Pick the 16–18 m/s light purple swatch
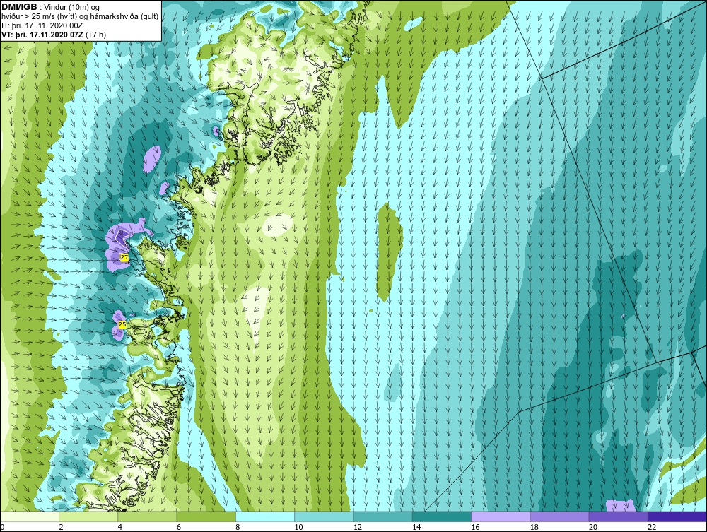 501,516
